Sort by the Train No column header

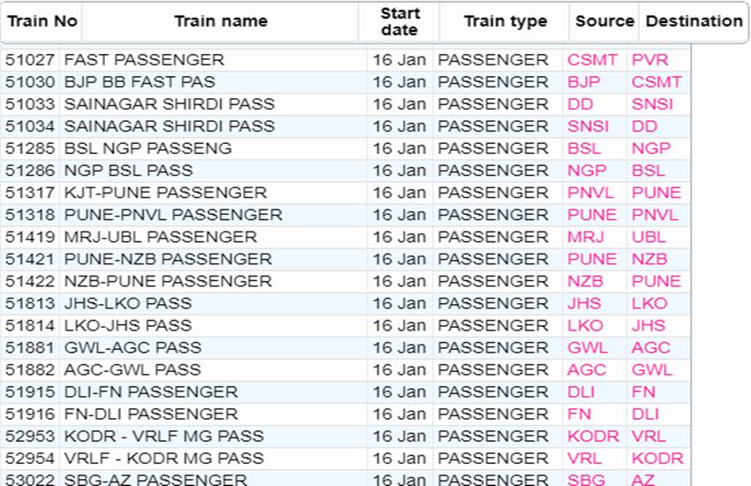click(42, 21)
